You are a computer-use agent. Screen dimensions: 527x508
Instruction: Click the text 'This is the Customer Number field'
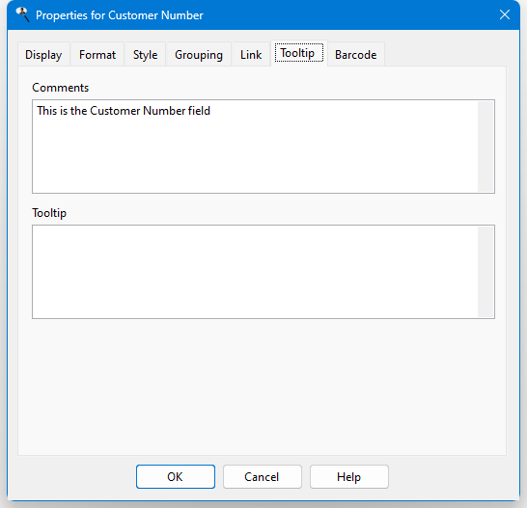pyautogui.click(x=124, y=111)
